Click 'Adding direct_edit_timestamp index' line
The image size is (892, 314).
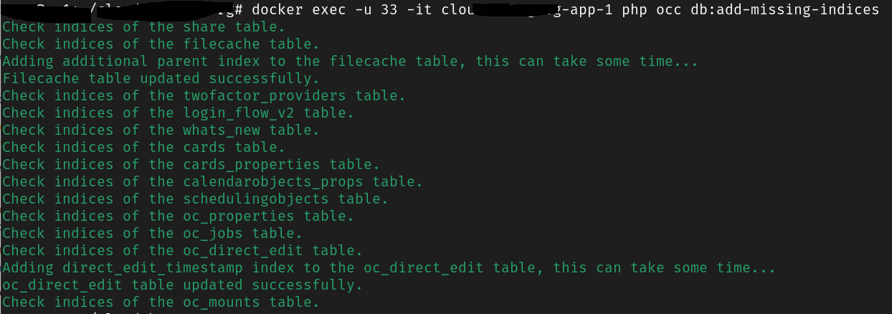(x=389, y=268)
